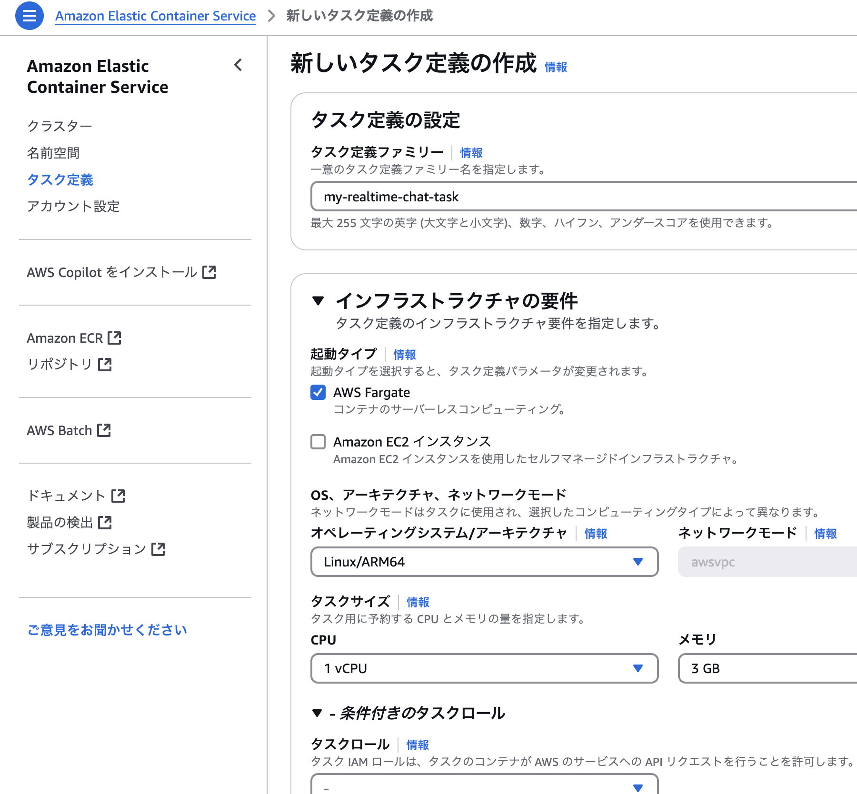Collapse the 条件付きのタスクロール section

[x=317, y=713]
